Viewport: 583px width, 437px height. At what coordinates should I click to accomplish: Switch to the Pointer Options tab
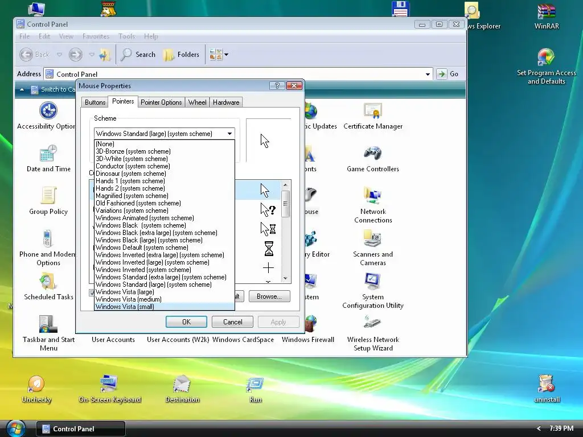click(x=161, y=102)
